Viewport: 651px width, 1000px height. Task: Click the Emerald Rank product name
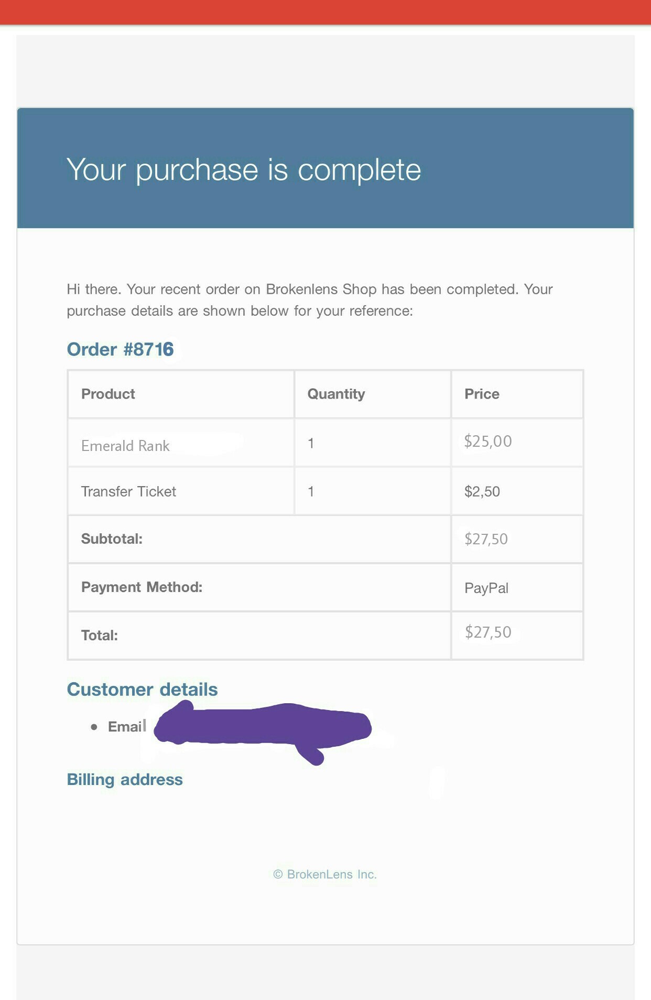tap(125, 446)
